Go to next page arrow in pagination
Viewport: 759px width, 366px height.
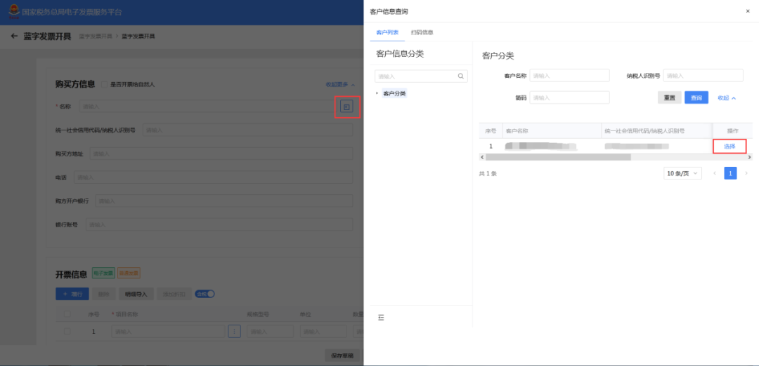pyautogui.click(x=746, y=173)
